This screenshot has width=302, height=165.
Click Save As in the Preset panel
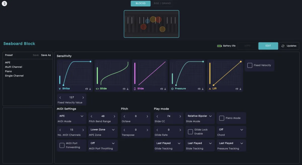pos(46,55)
